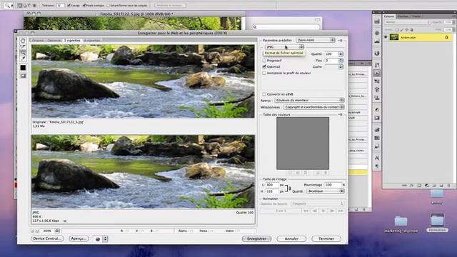Click the optimized JPEG preview image
Viewport: 457px width, 257px height.
(143, 171)
